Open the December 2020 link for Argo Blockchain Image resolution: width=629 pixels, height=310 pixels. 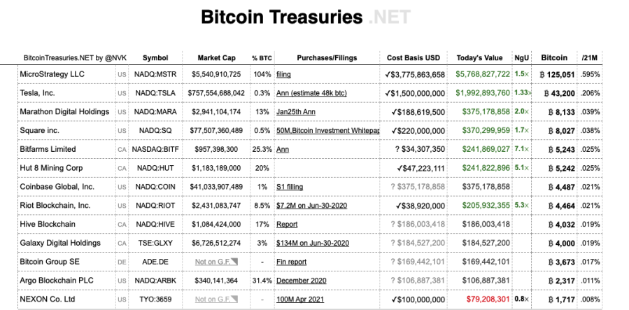302,281
